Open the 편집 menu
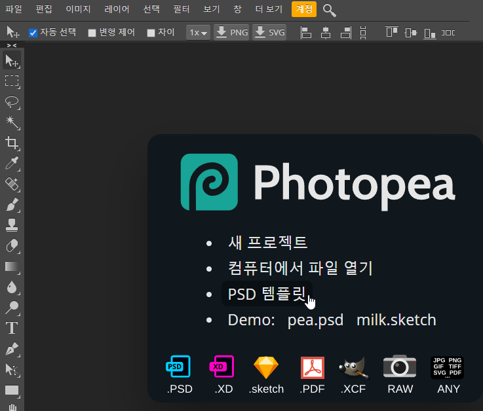Viewport: 483px width, 411px height. click(44, 9)
